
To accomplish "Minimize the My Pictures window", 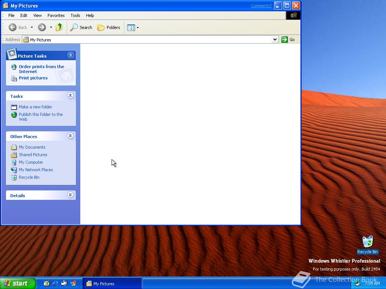I will point(278,5).
